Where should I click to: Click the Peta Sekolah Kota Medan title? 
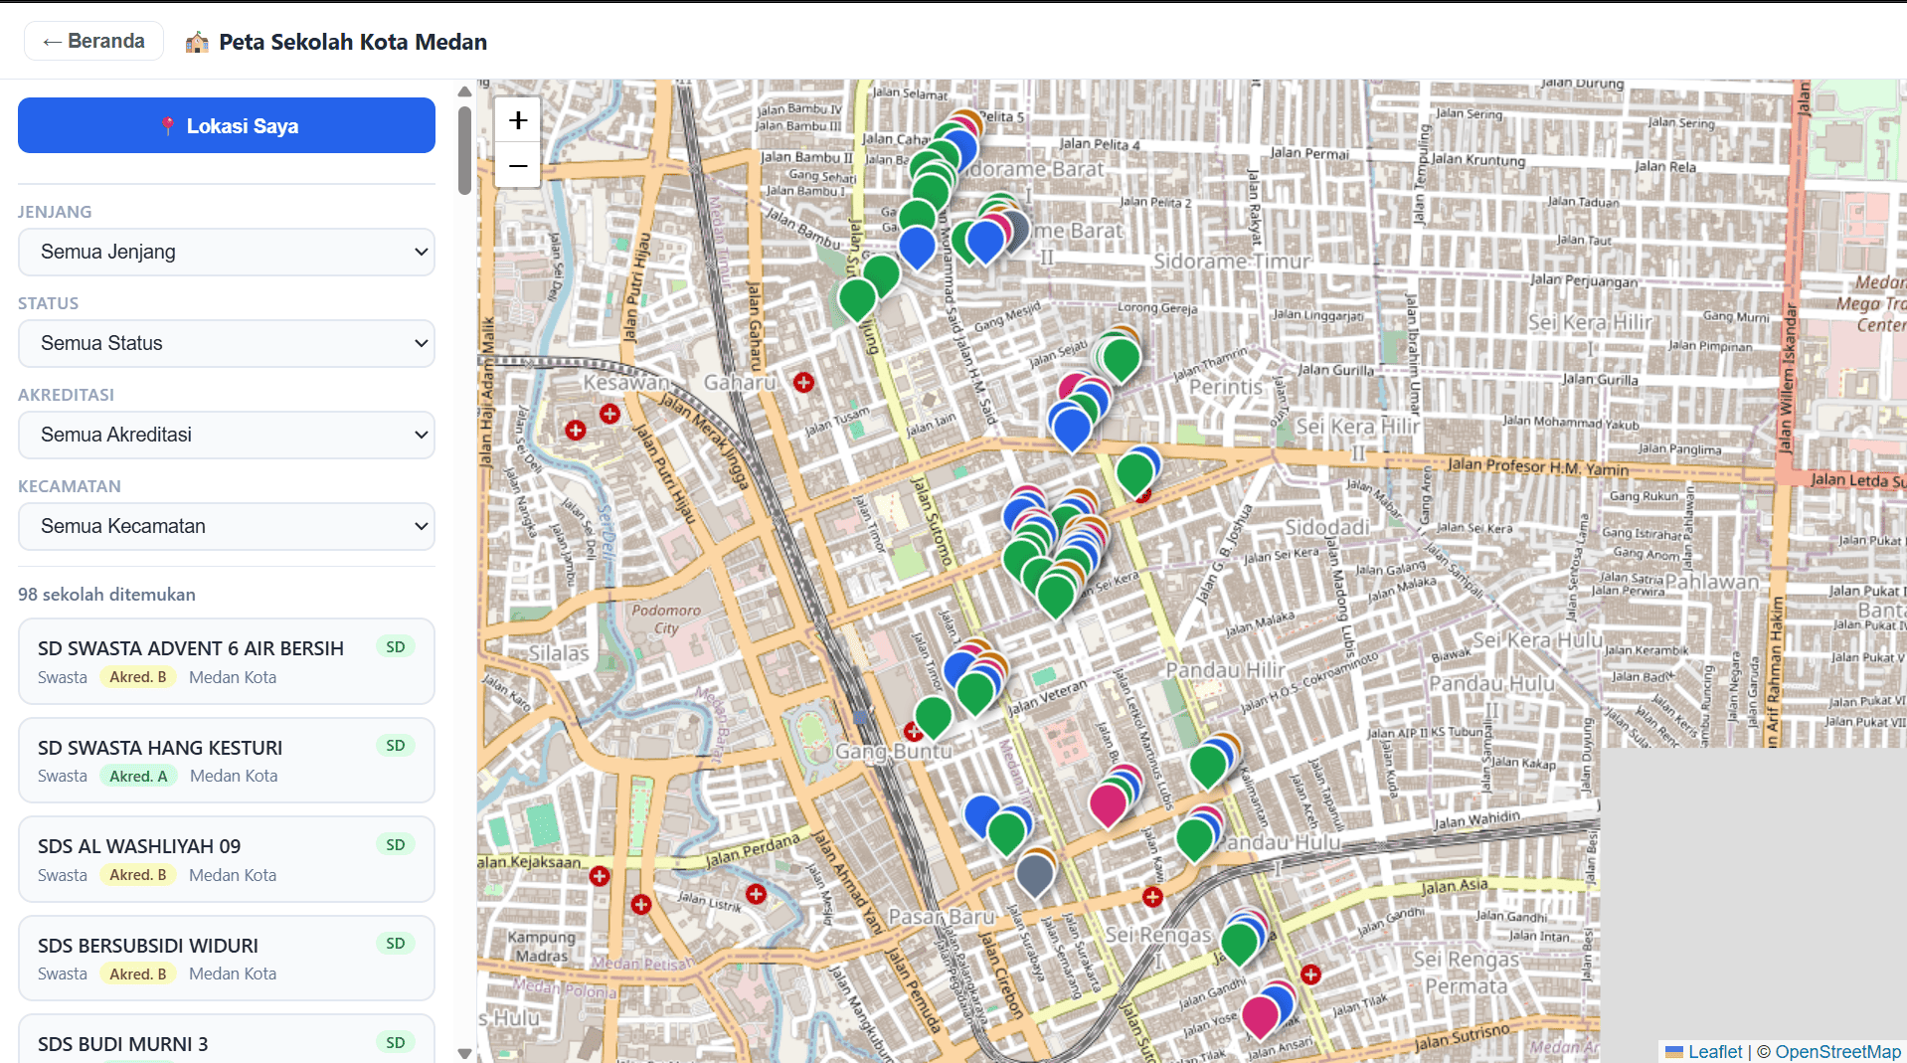point(353,42)
